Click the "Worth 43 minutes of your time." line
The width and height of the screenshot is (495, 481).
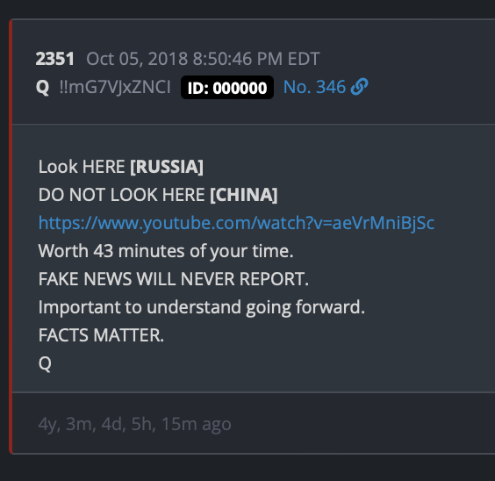coord(166,251)
